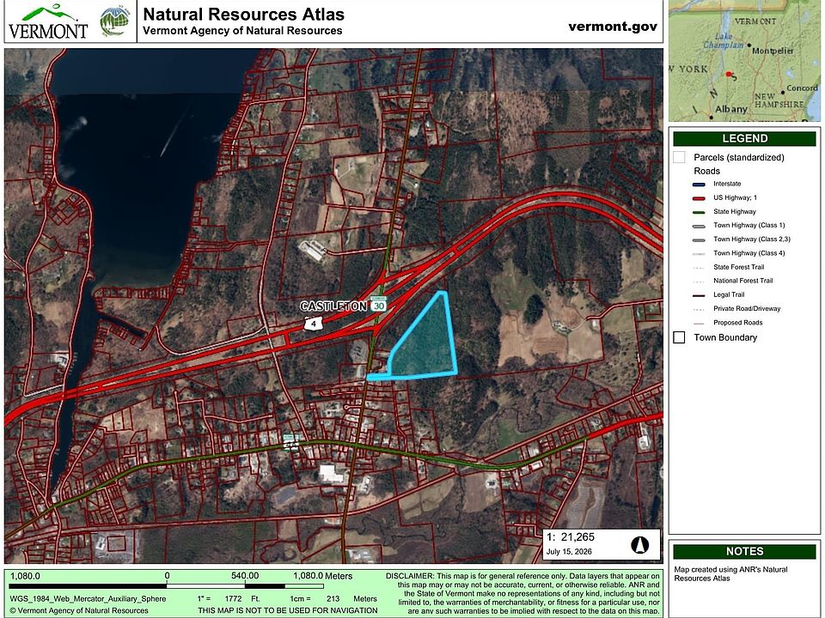This screenshot has width=825, height=618.
Task: Click the US Highway red line legend symbol
Action: click(x=699, y=198)
